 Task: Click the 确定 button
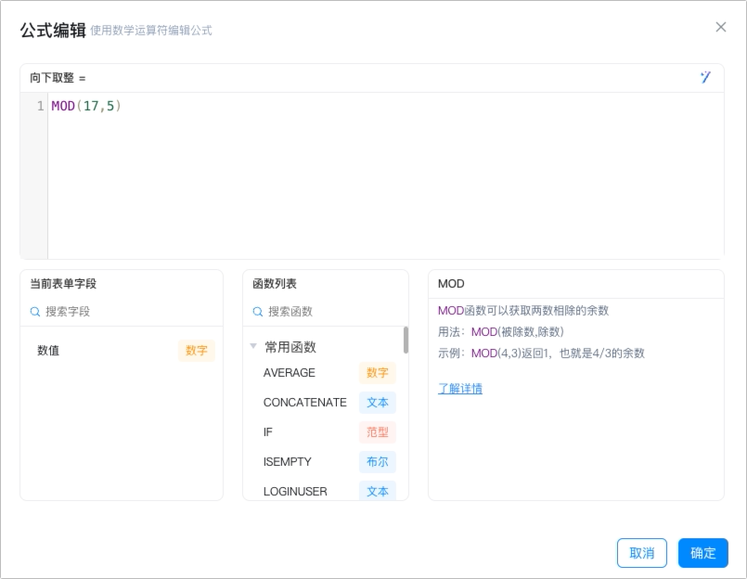coord(703,553)
